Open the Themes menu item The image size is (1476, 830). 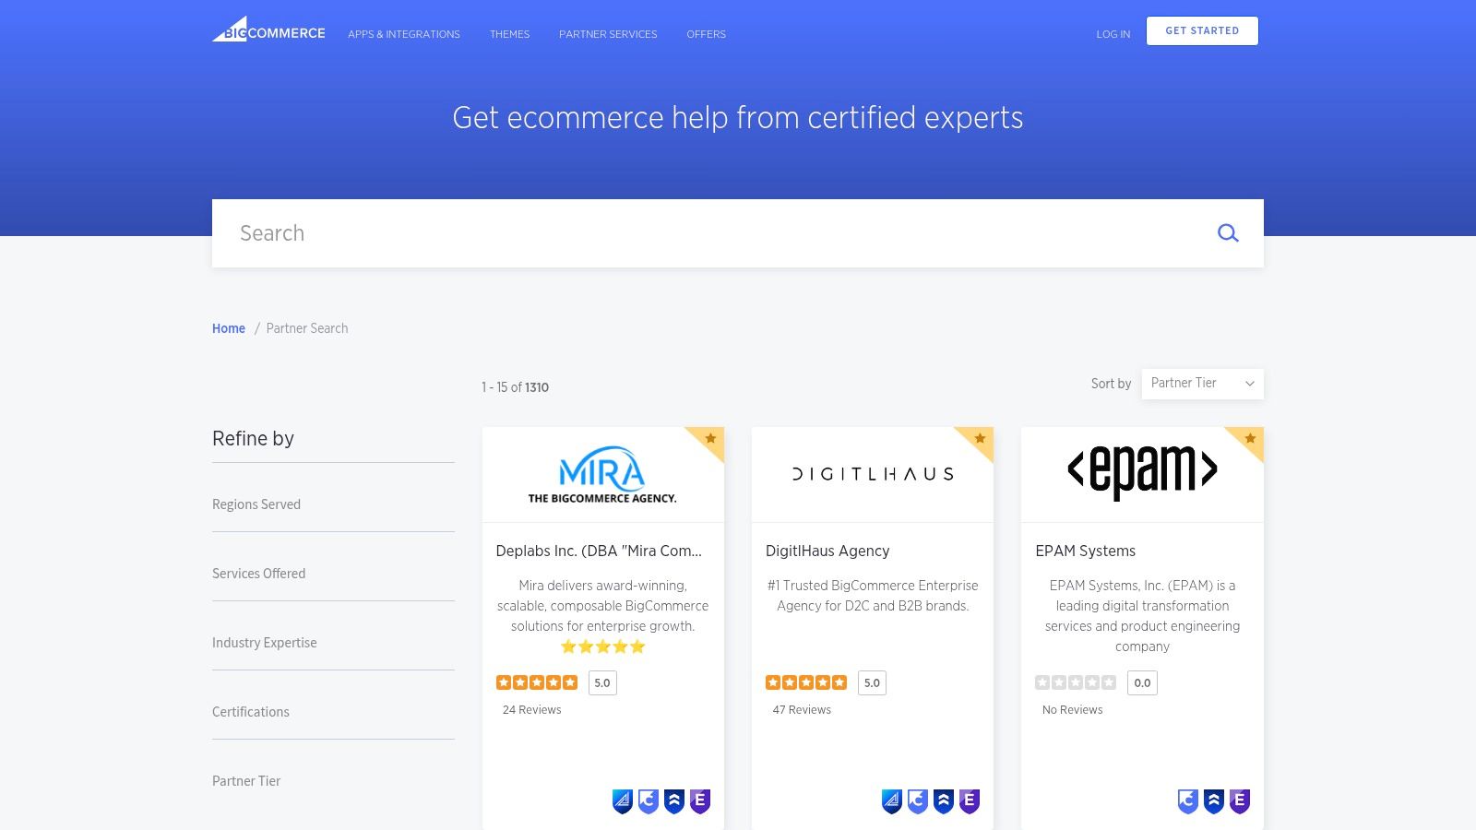pyautogui.click(x=509, y=34)
